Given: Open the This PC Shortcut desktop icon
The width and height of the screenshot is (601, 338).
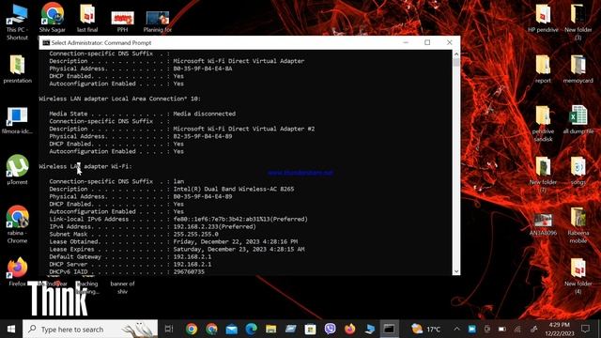Looking at the screenshot, I should click(17, 15).
